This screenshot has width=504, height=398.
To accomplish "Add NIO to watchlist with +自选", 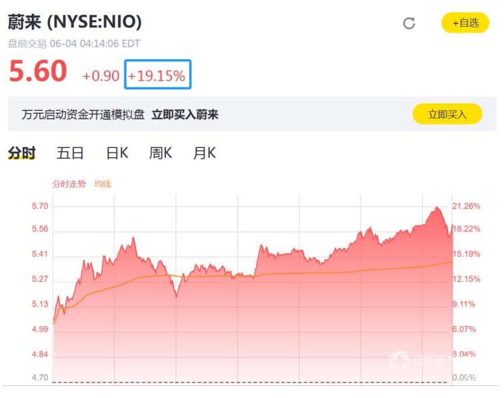I will [x=465, y=23].
